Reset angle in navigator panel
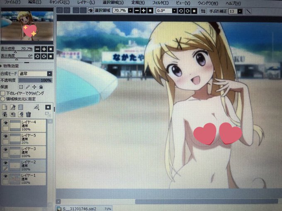Image resolution: width=282 pixels, height=211 pixels. [51, 56]
